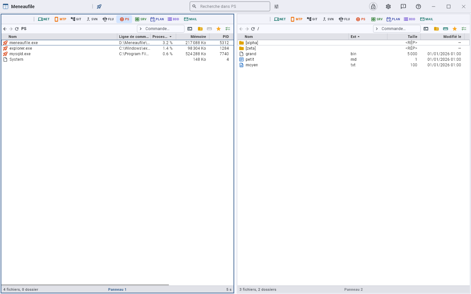Click the lock icon in the top bar
This screenshot has width=471, height=294.
373,7
